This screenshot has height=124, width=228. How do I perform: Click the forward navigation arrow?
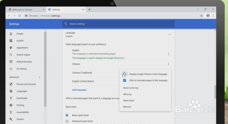tap(14, 16)
